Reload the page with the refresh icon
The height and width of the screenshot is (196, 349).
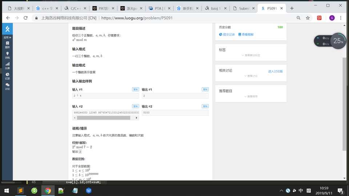[x=25, y=18]
